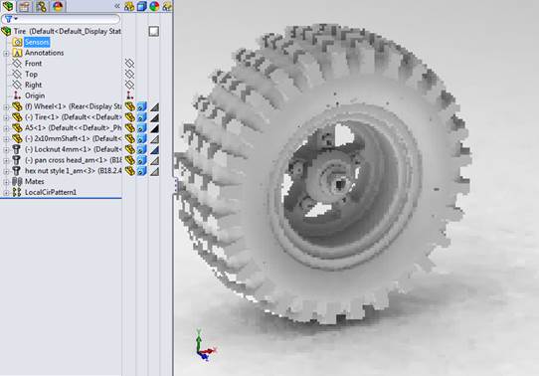
Task: Change display mode of Tire<1> row
Action: click(x=141, y=117)
